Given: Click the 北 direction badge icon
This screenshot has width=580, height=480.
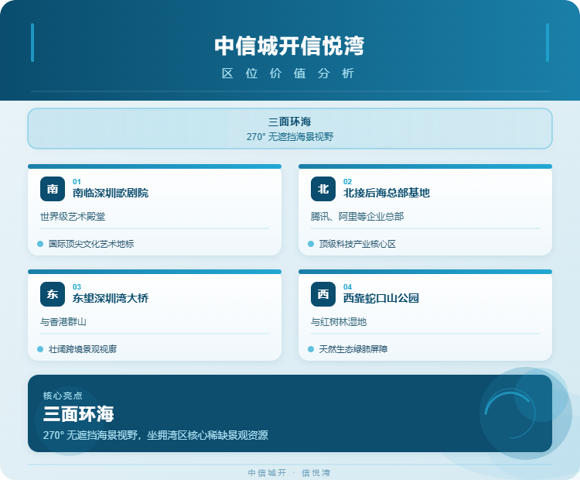Looking at the screenshot, I should (x=323, y=189).
